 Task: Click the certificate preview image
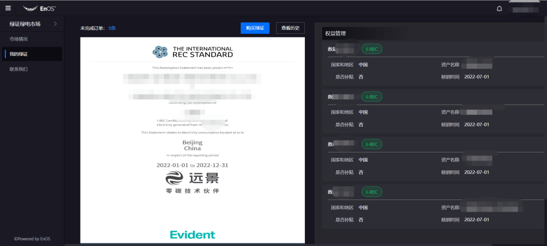(192, 140)
